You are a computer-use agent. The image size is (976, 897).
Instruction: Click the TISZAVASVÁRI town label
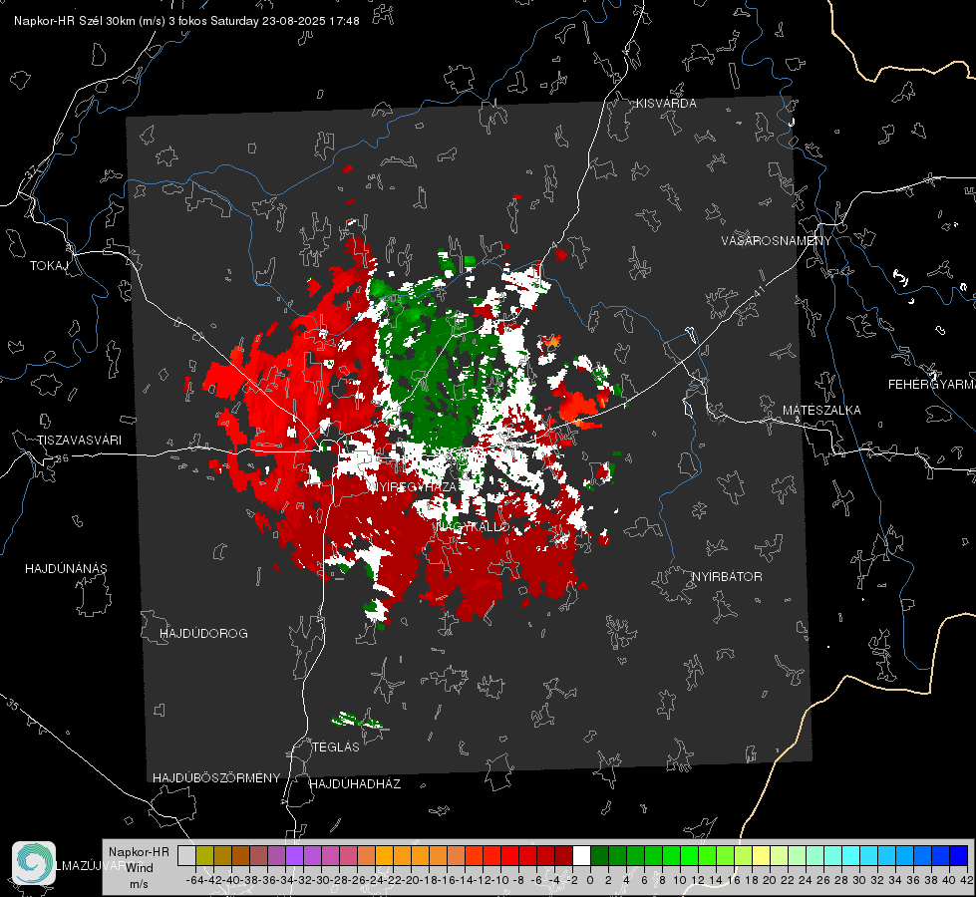coord(79,441)
